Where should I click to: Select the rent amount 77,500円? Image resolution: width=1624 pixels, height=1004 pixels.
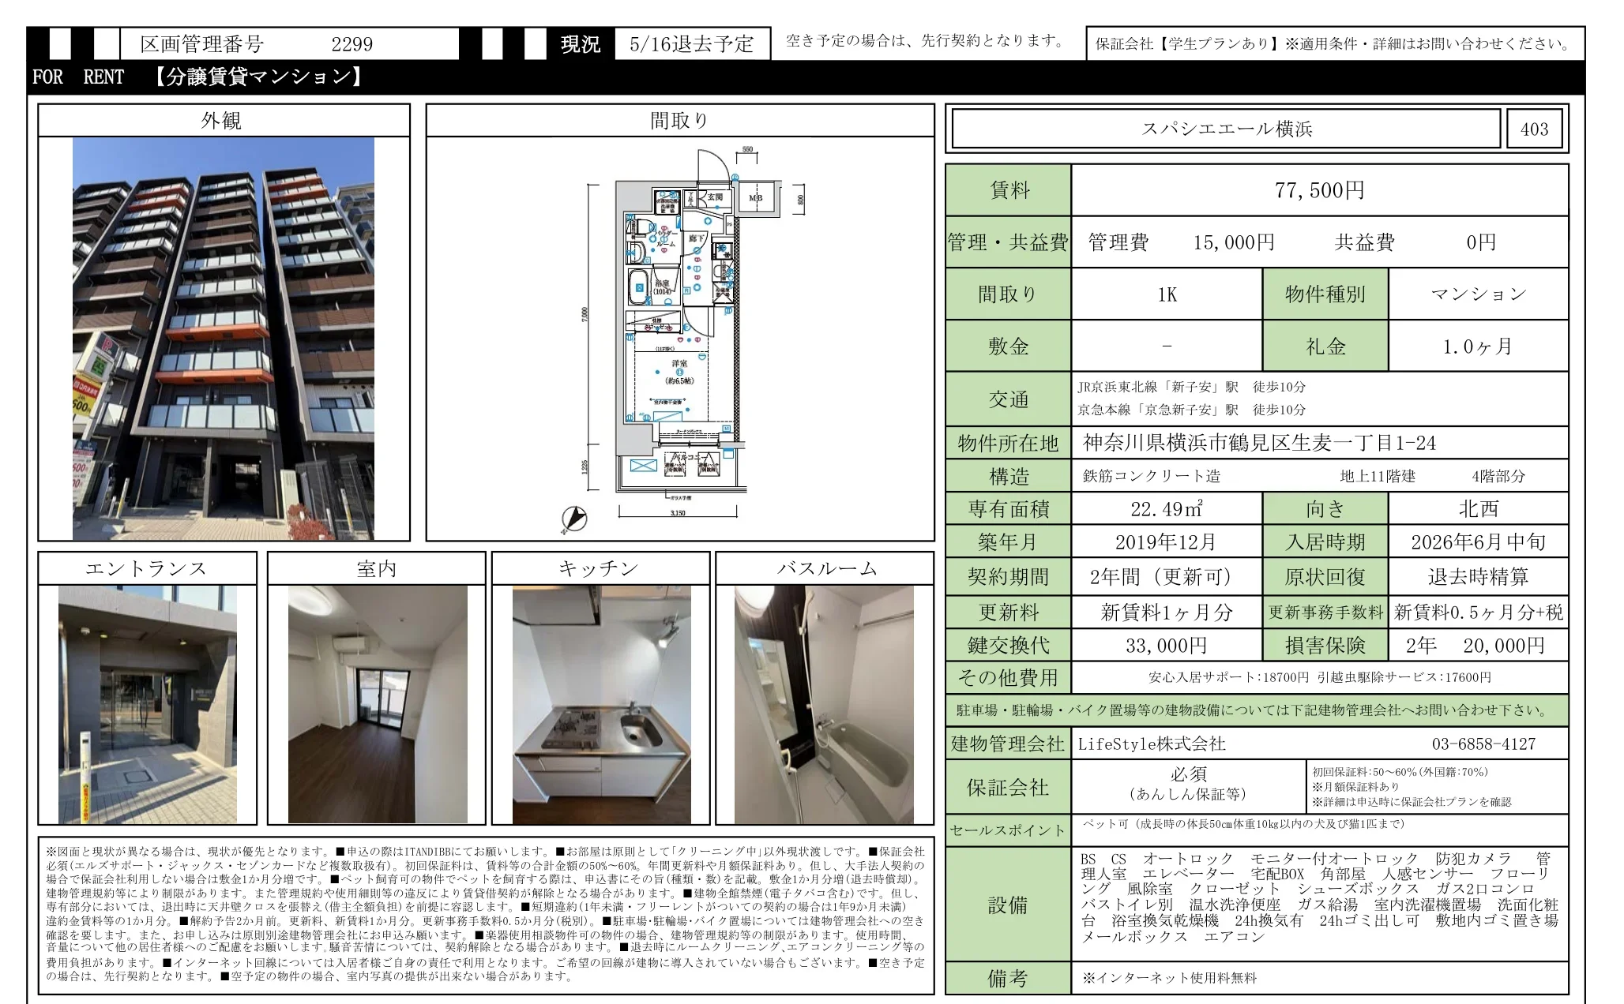(1319, 190)
